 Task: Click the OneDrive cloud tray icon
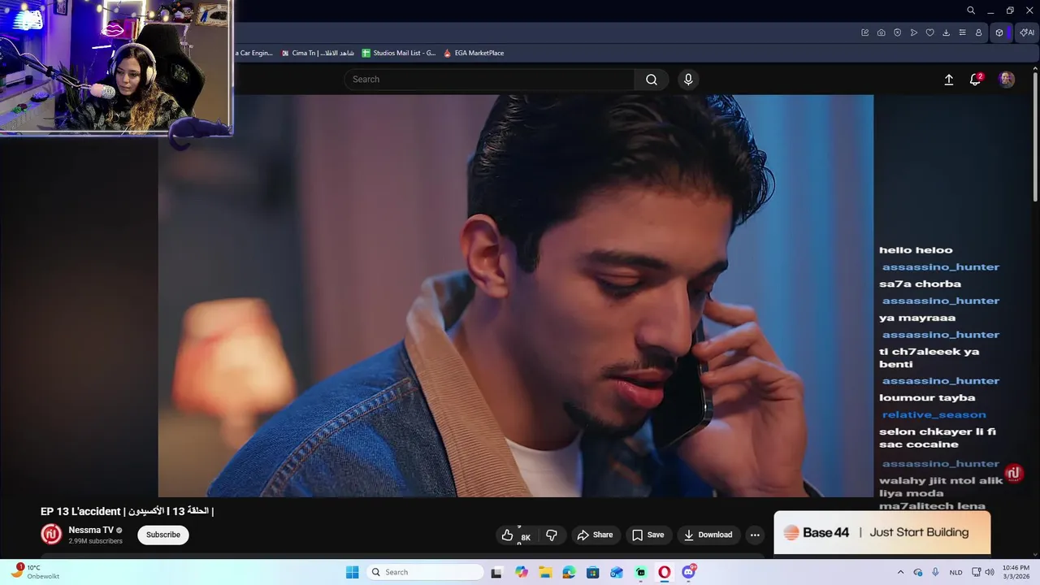coord(918,572)
